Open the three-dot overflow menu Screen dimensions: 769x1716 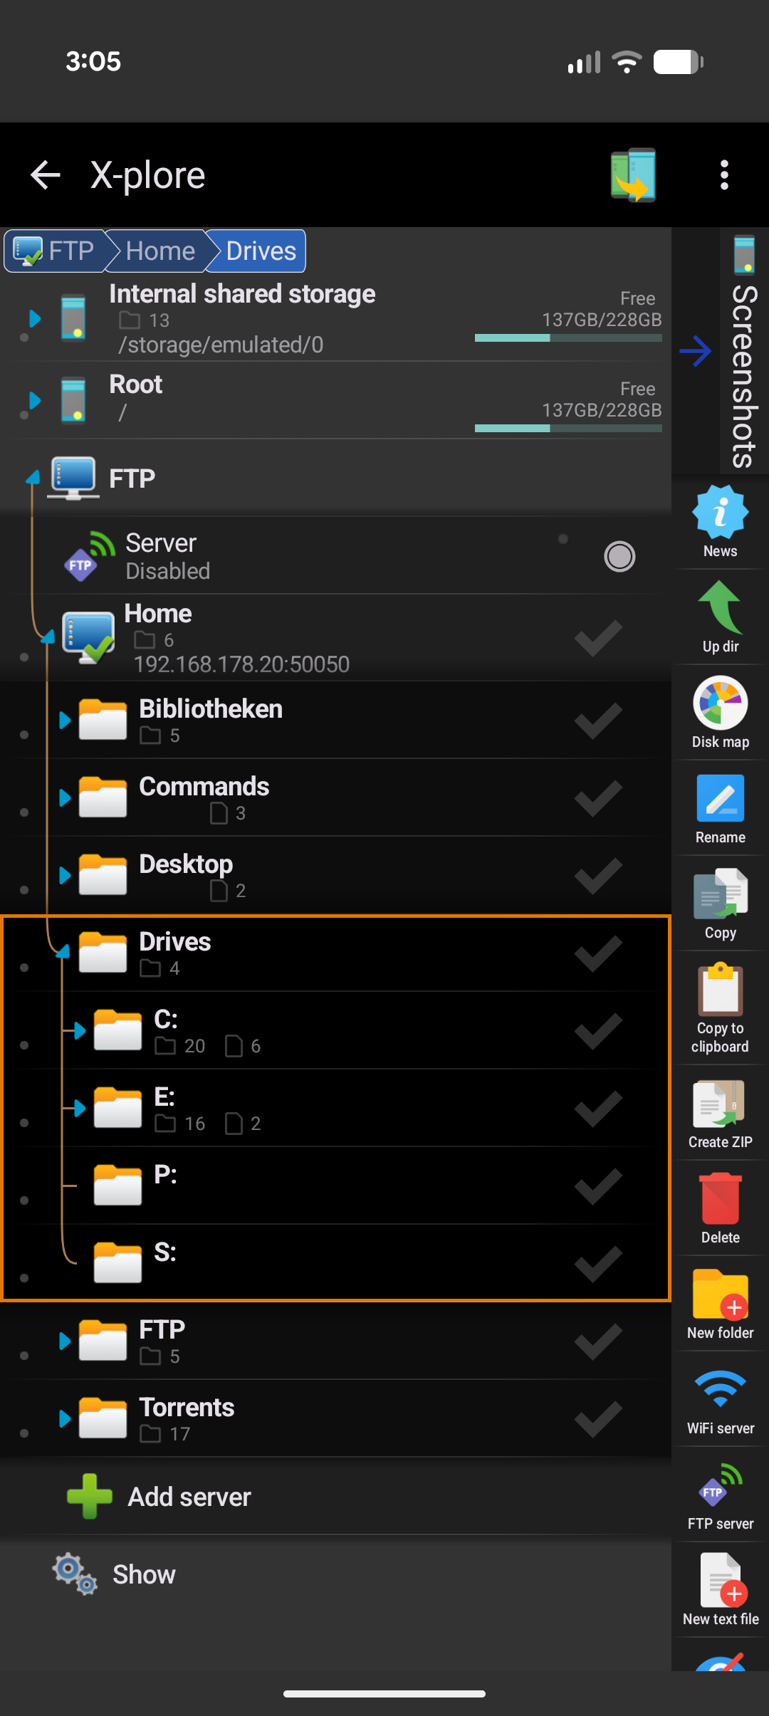[724, 175]
